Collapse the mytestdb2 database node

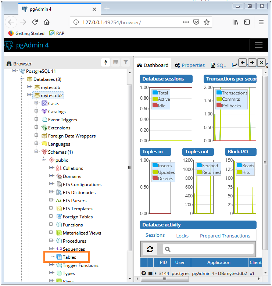pos(29,95)
